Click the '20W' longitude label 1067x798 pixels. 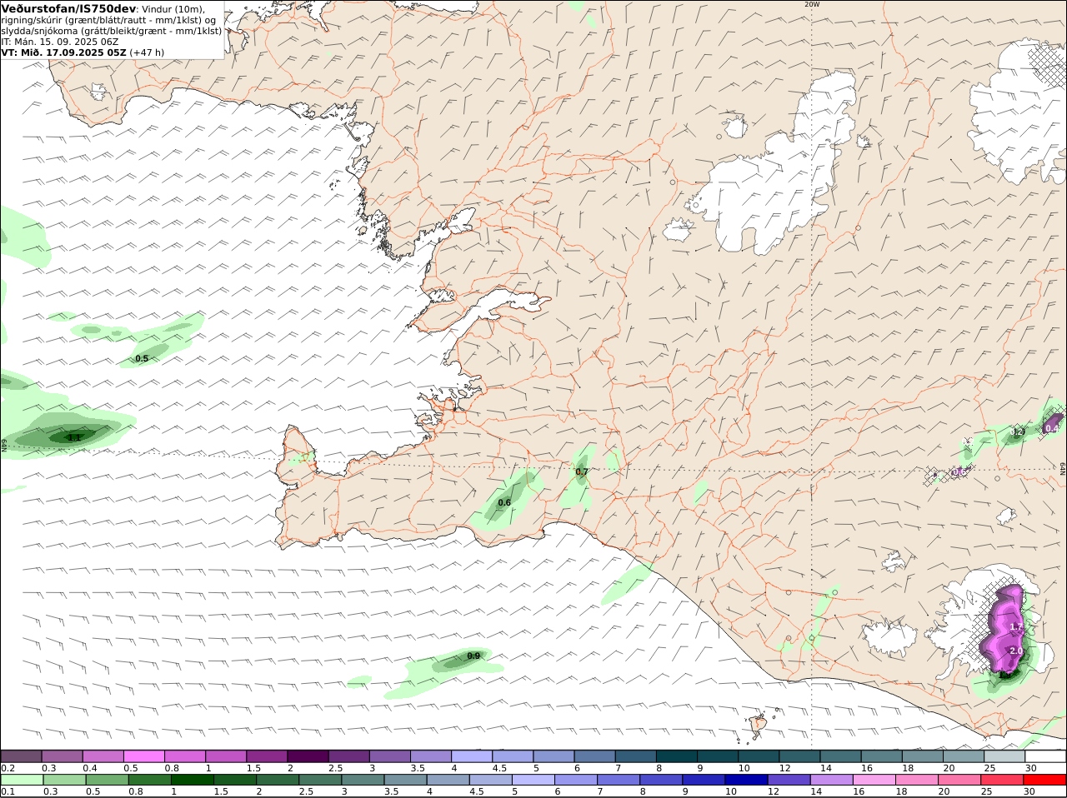(x=811, y=4)
